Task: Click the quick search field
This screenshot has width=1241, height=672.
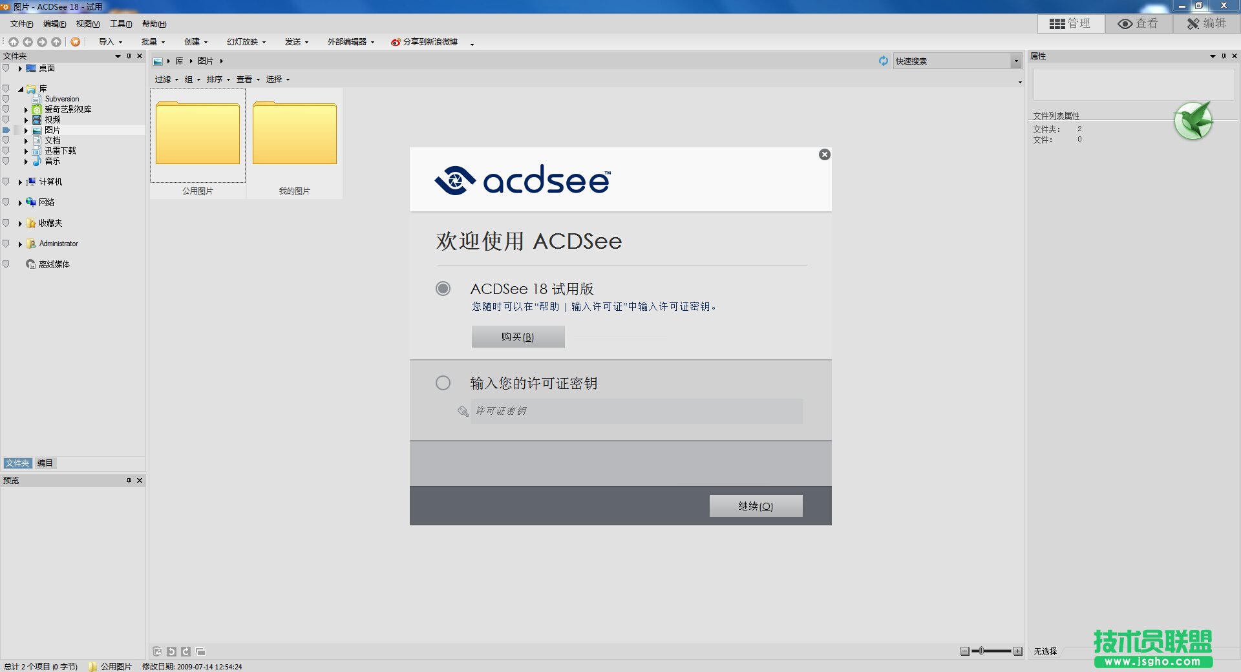Action: [x=951, y=61]
